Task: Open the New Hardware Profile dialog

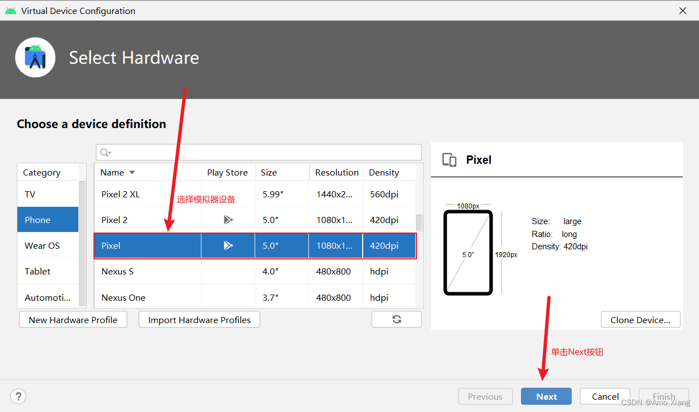Action: click(x=73, y=320)
